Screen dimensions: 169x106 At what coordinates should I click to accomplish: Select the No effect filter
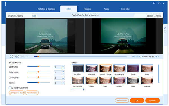click(78, 68)
